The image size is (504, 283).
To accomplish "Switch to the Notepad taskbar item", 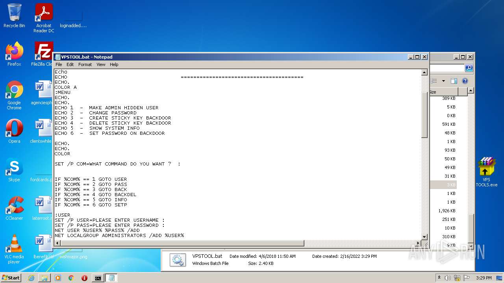I will click(x=111, y=278).
